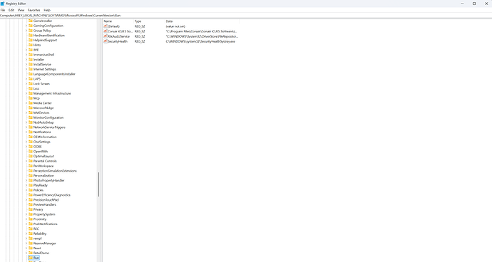Click the string icon of RtkAudUService value

106,36
